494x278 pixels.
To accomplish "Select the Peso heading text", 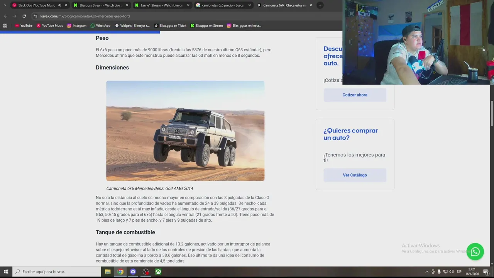I will pos(102,38).
